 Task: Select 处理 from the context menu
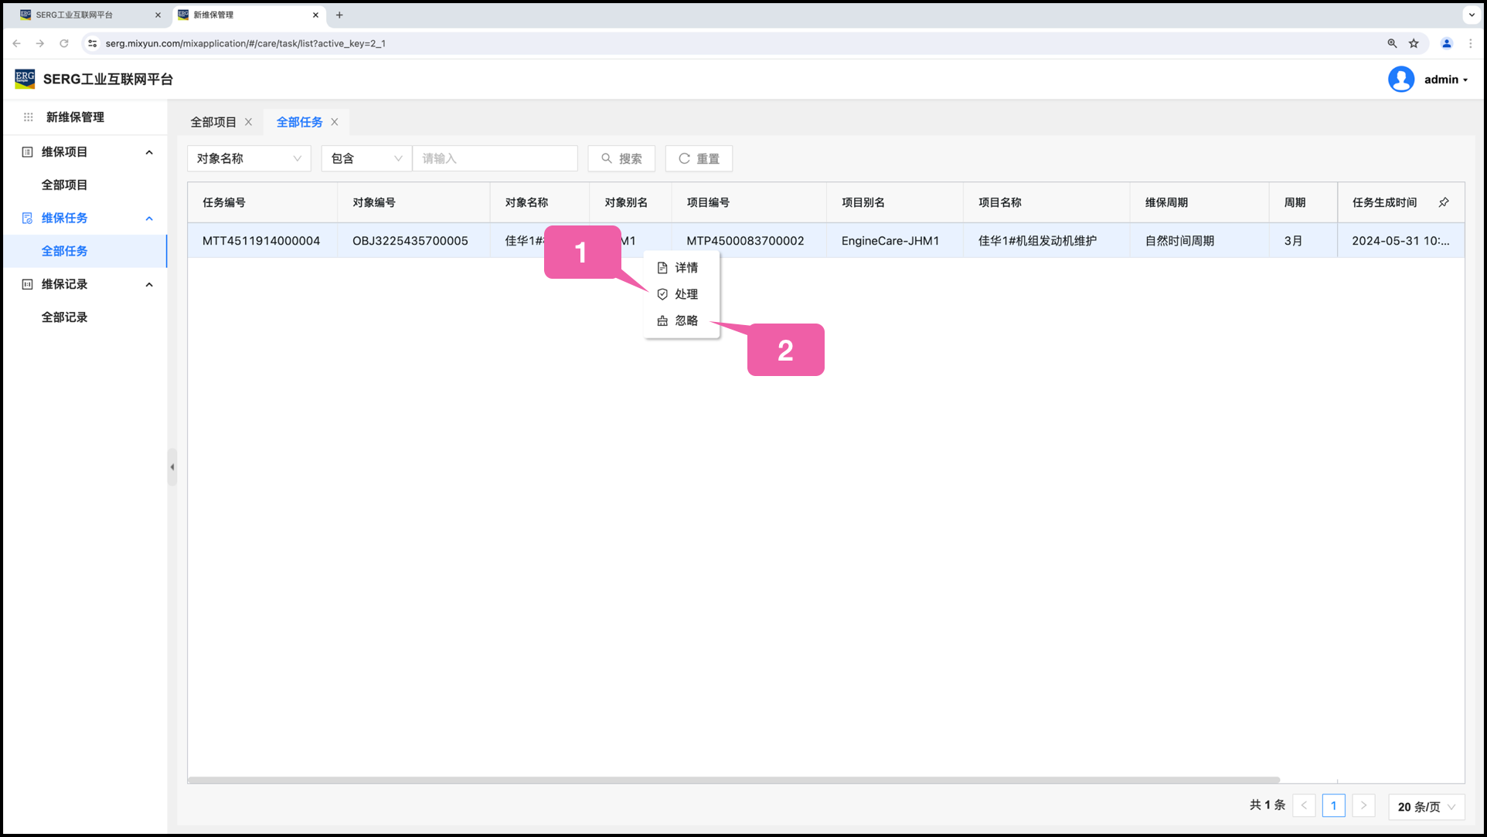click(679, 294)
